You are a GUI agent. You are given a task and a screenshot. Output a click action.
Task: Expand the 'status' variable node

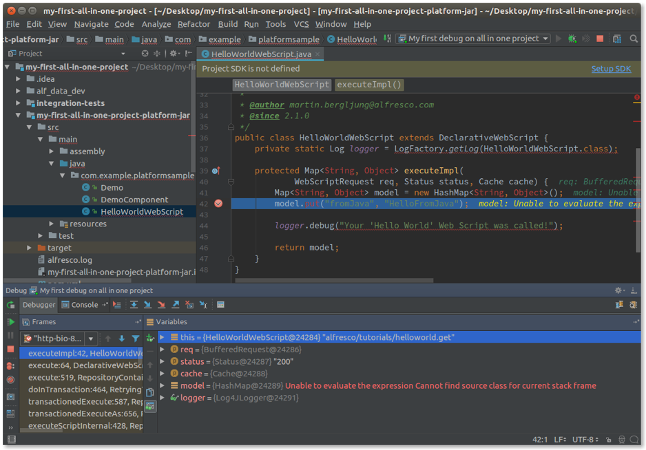pyautogui.click(x=163, y=361)
